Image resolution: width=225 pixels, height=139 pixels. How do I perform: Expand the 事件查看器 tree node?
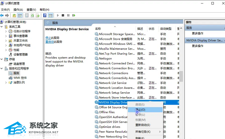(x=6, y=36)
